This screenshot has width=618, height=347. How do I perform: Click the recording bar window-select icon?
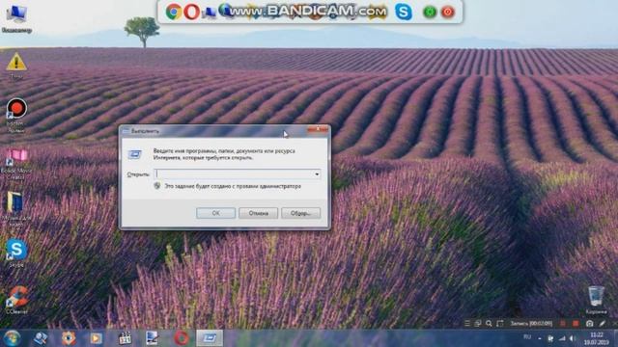[x=478, y=324]
